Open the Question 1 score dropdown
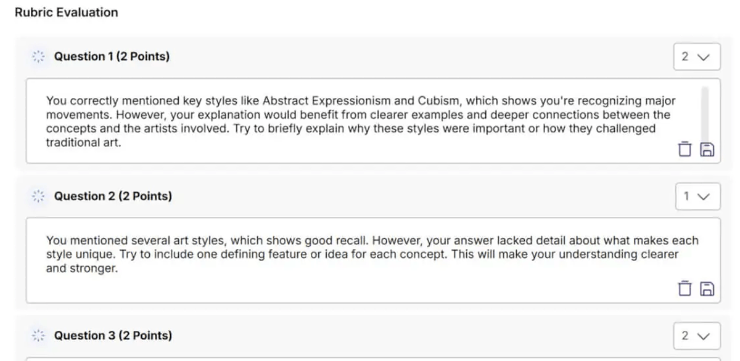 pos(696,57)
